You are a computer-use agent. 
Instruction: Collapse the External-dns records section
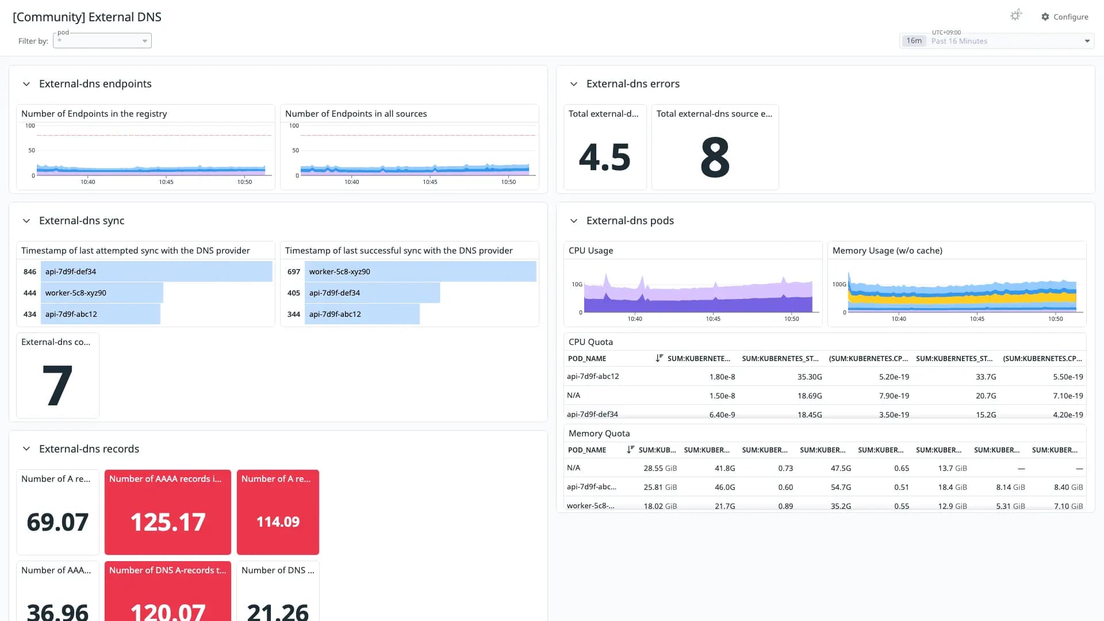26,449
